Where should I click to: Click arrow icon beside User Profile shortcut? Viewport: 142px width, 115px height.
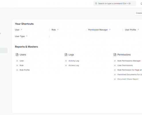point(138,30)
